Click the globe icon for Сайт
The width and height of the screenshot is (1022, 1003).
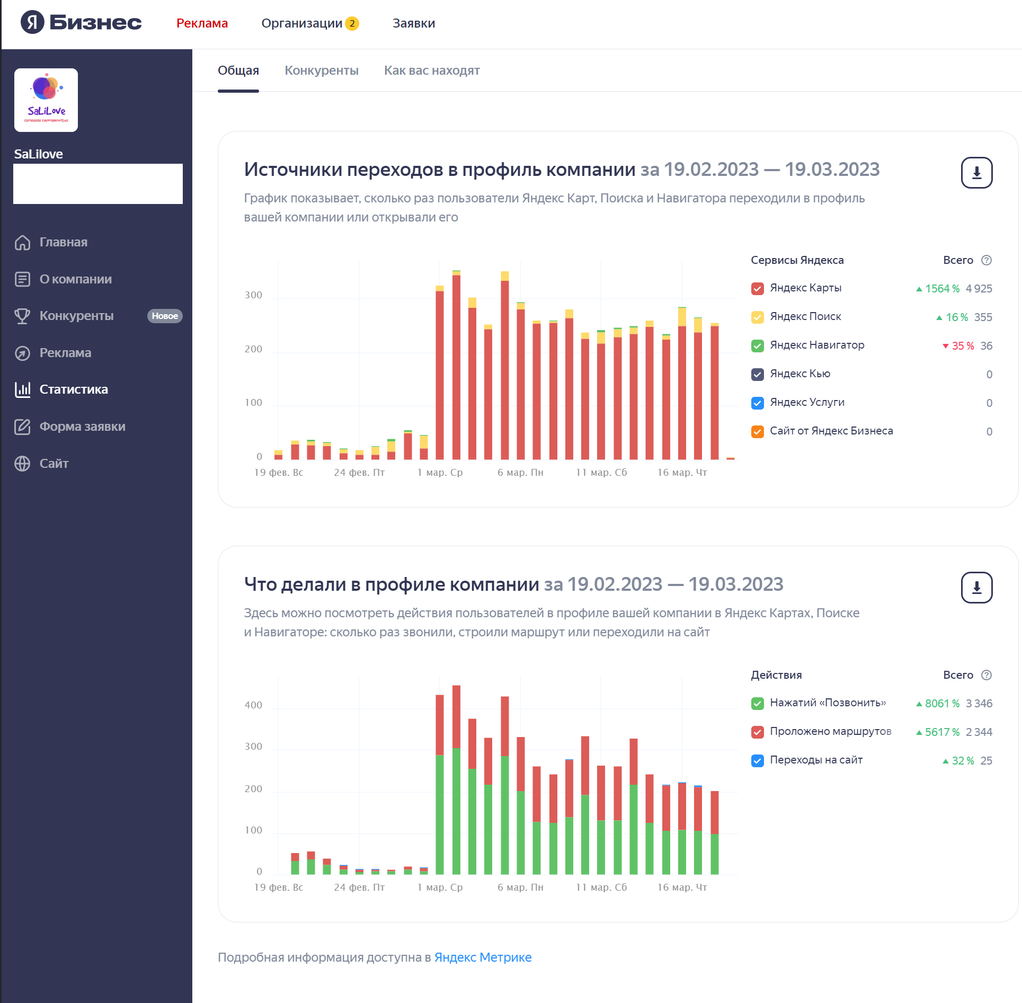click(22, 464)
